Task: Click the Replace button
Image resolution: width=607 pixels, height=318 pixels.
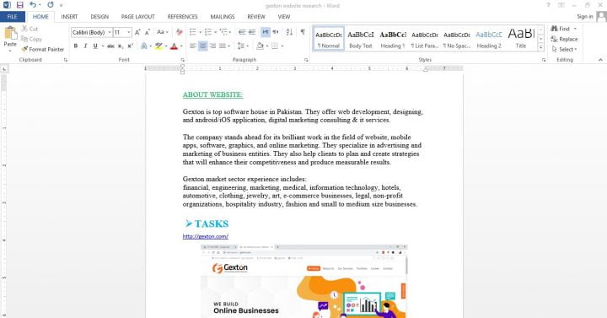Action: click(565, 39)
